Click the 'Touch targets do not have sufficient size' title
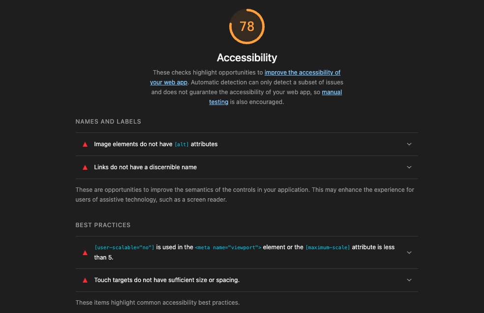Viewport: 484px width, 313px height. [167, 280]
